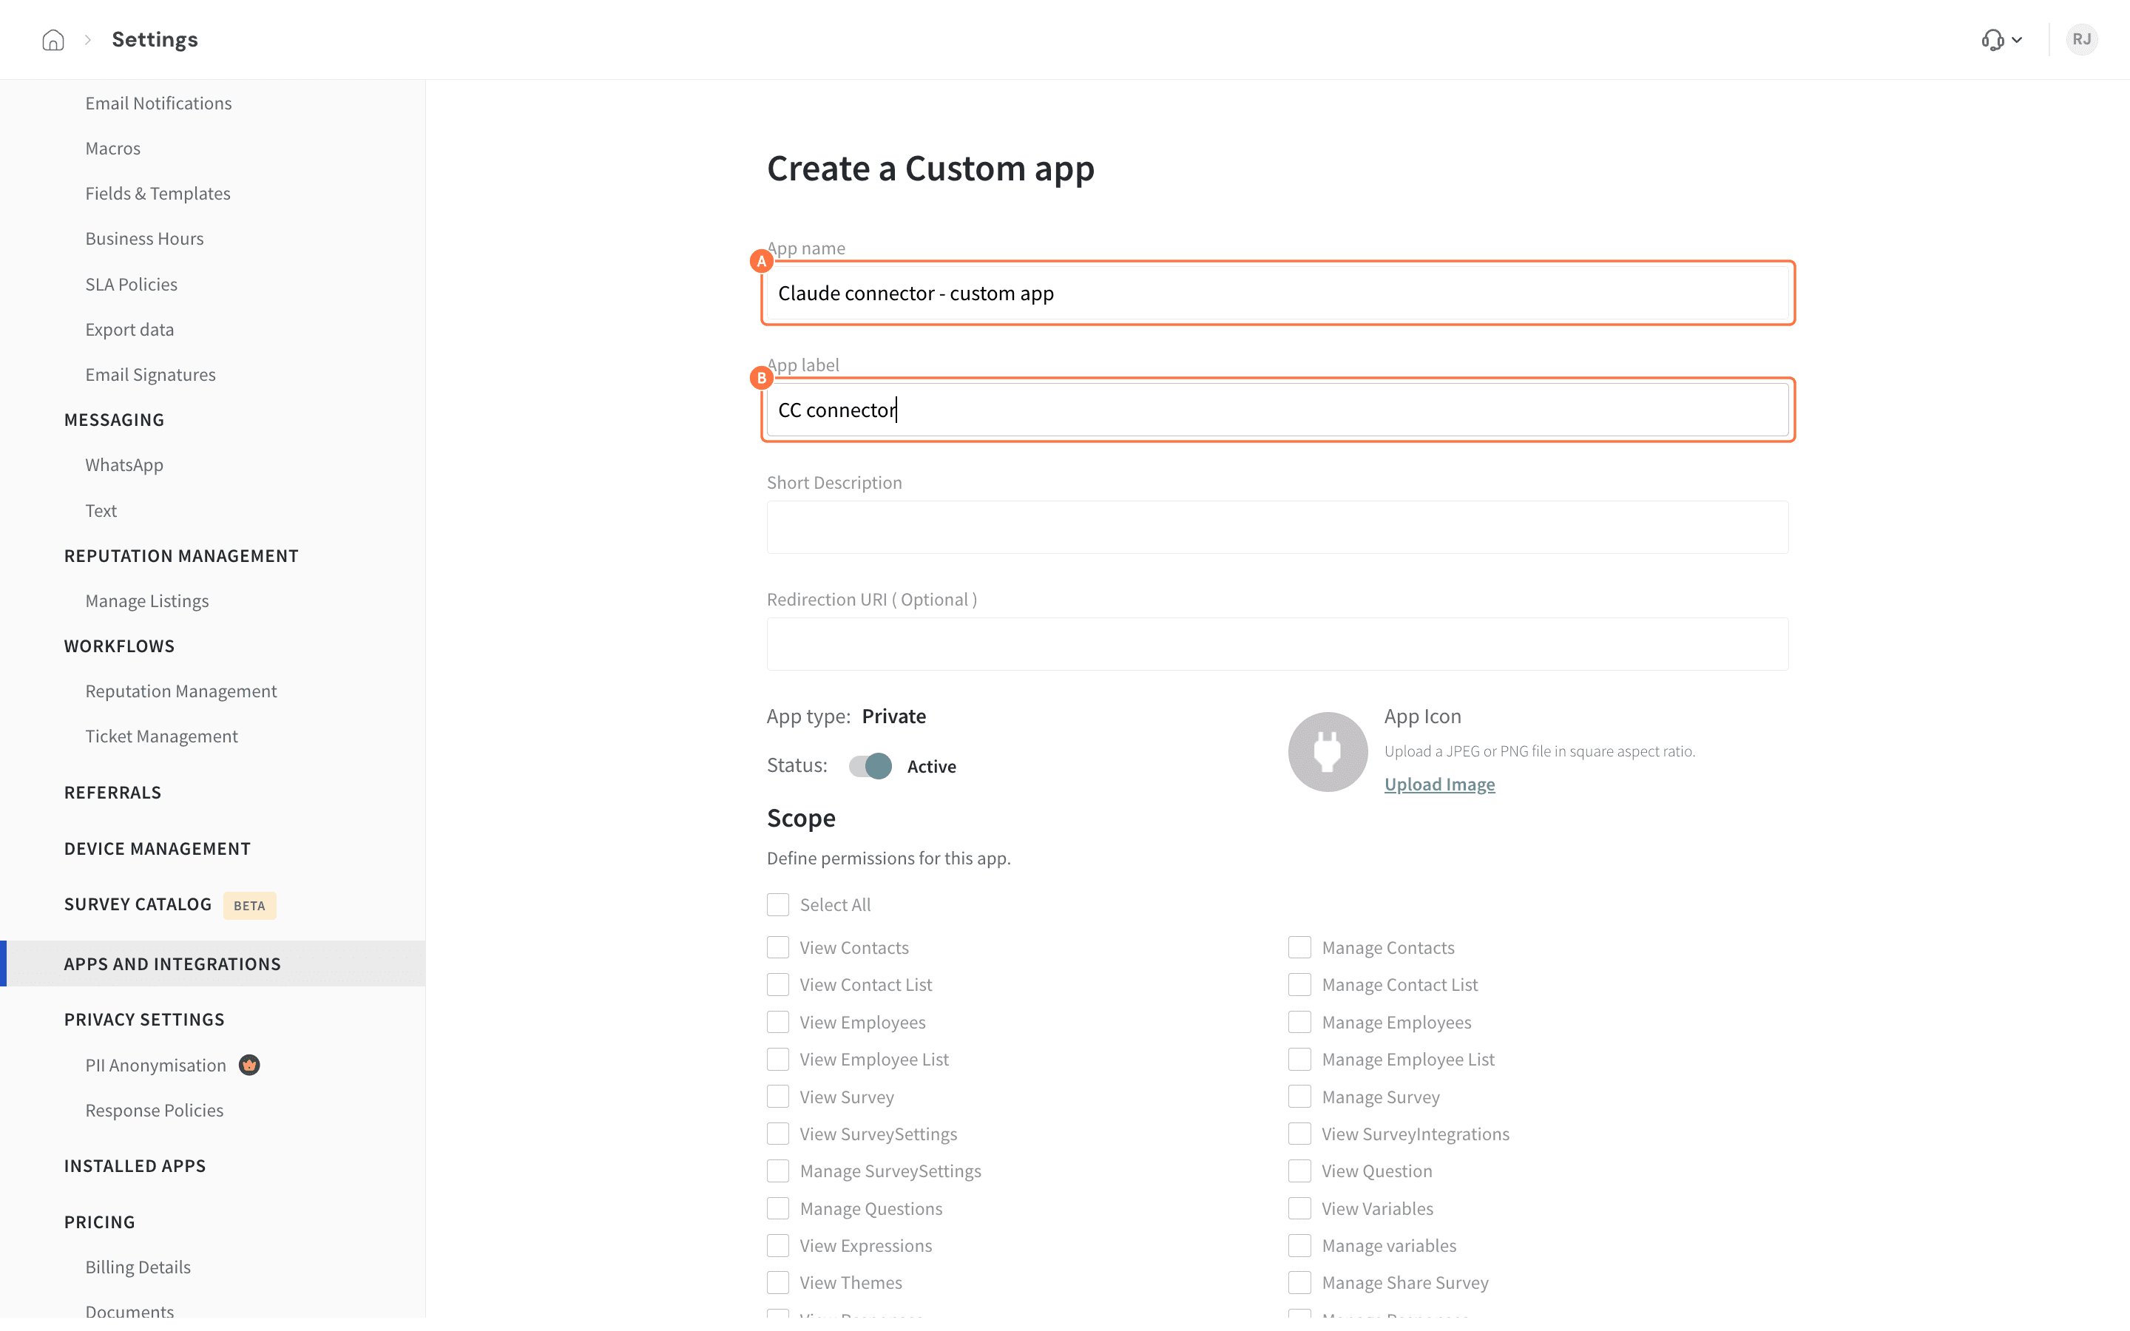Click into the App label field

[x=1277, y=410]
